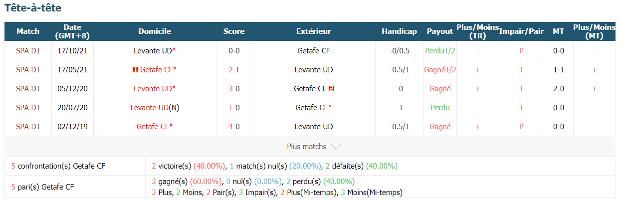Select the Date (GMT+8) column header

tap(72, 31)
